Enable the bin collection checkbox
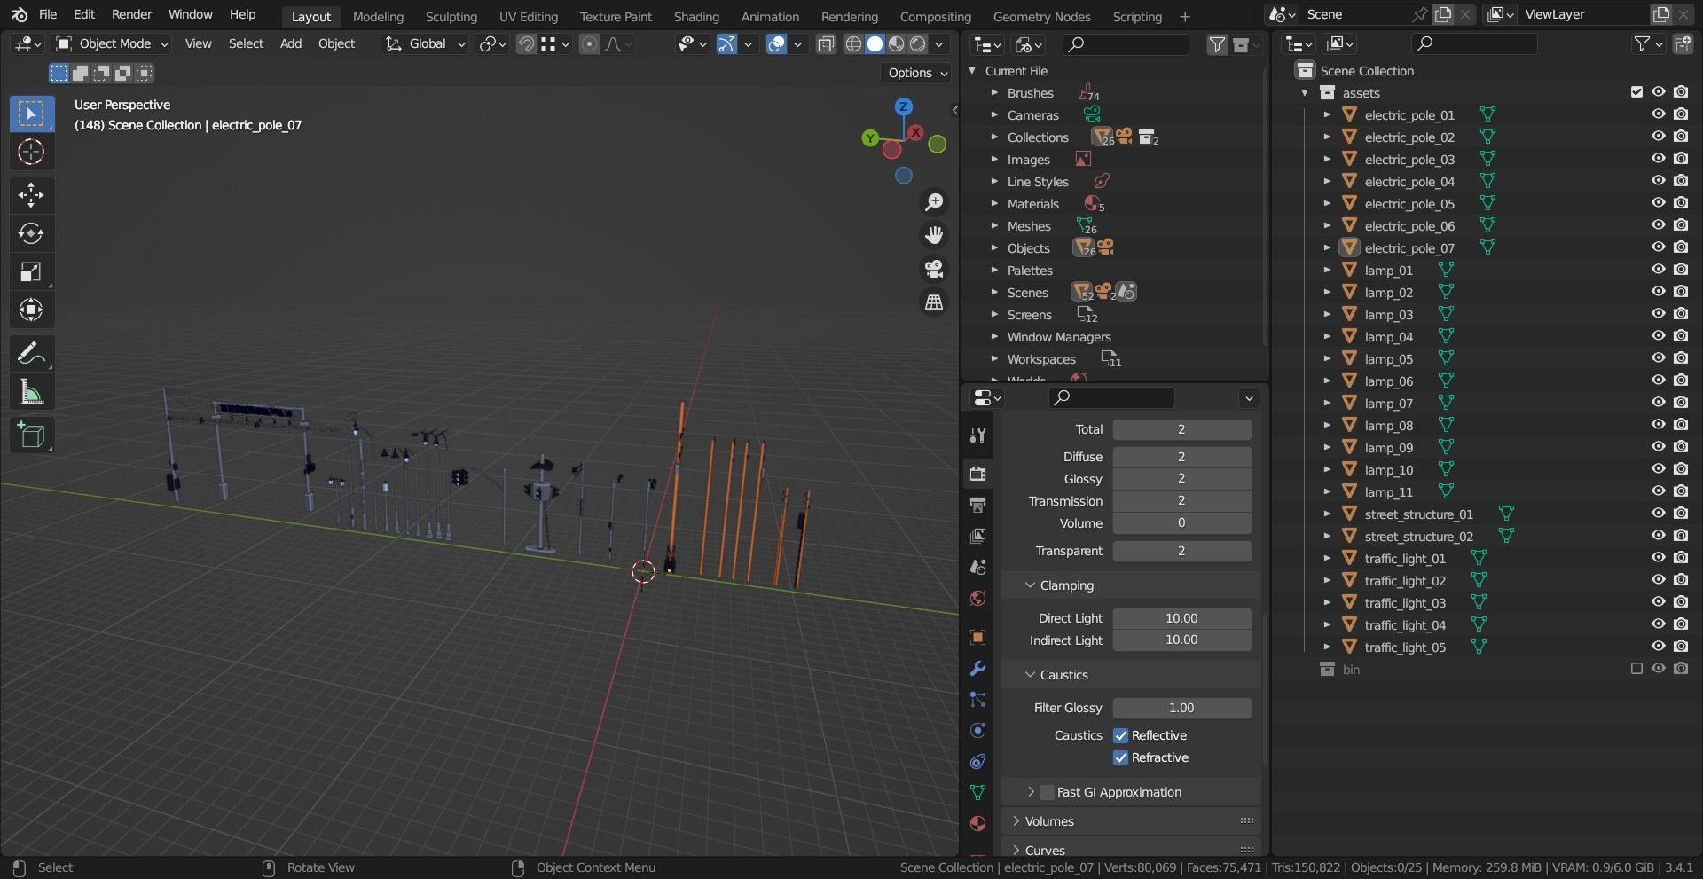 point(1636,669)
